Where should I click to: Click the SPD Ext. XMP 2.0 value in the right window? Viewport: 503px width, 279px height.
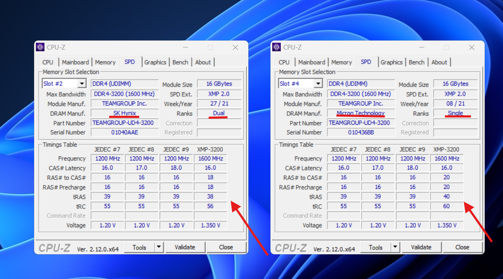[455, 94]
